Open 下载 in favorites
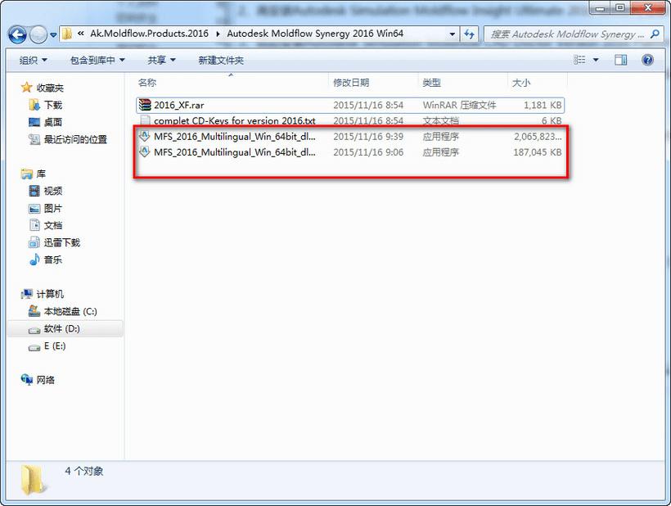This screenshot has width=671, height=506. click(x=53, y=105)
